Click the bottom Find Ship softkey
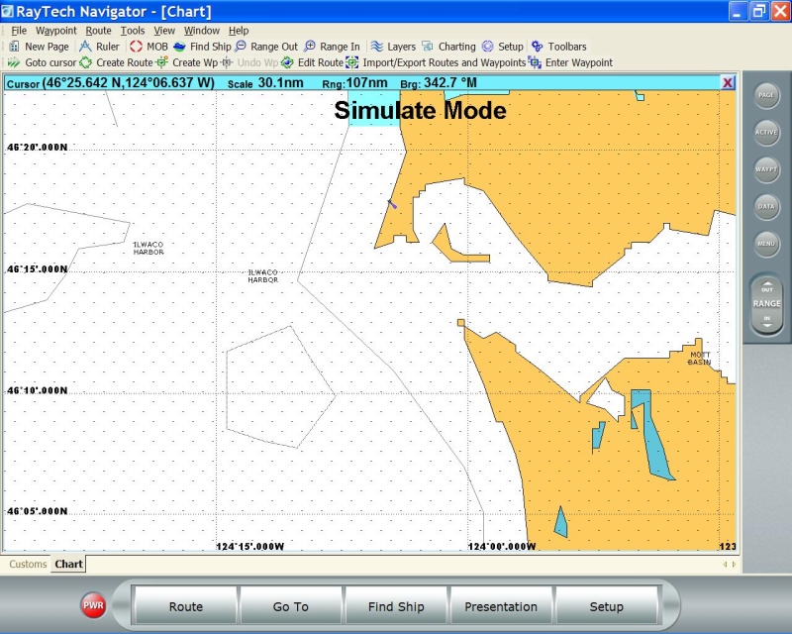The width and height of the screenshot is (792, 634). [x=396, y=606]
